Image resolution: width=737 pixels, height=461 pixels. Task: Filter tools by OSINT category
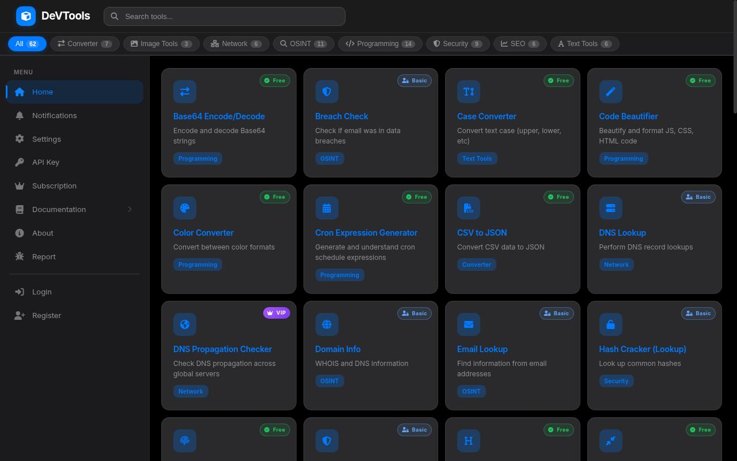point(303,44)
